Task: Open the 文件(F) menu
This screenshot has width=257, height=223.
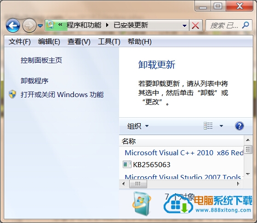Action: point(20,42)
